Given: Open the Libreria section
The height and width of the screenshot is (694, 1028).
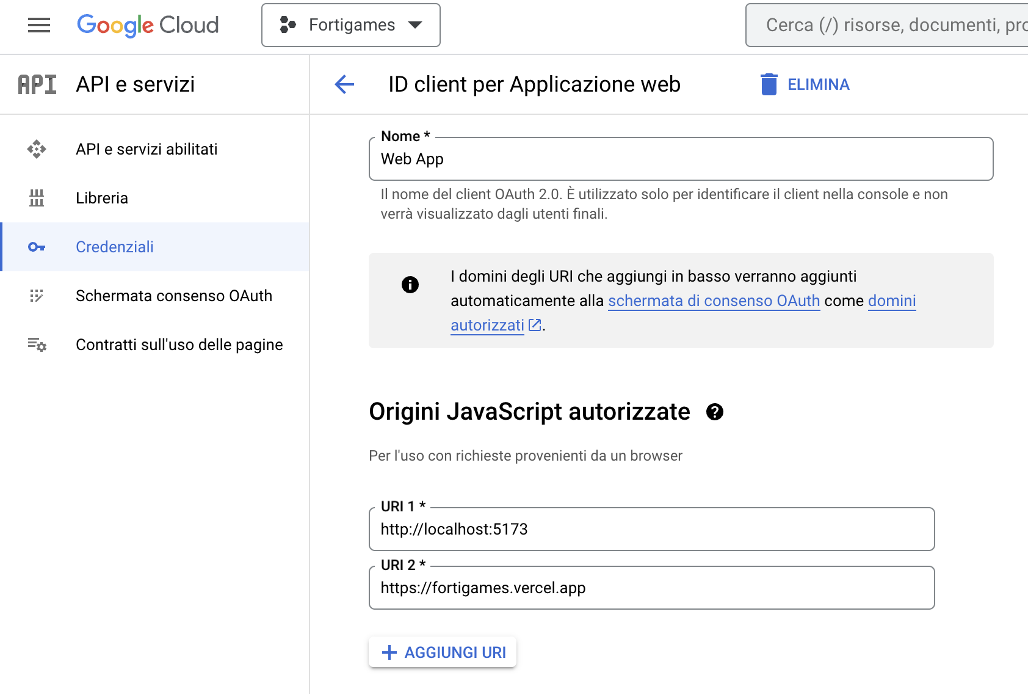Looking at the screenshot, I should click(155, 198).
